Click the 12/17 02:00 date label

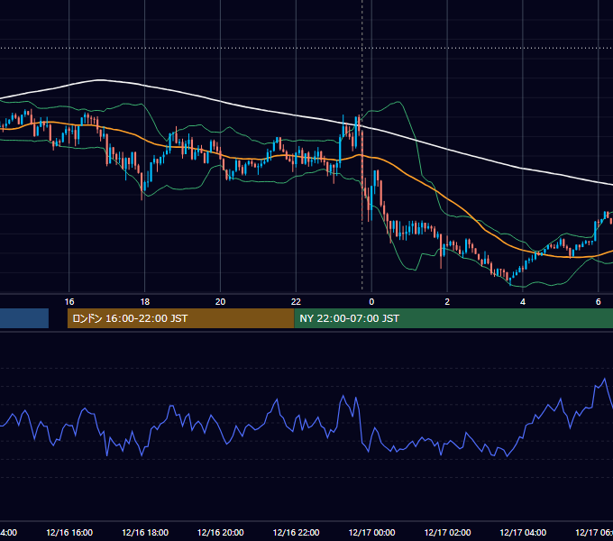click(447, 532)
